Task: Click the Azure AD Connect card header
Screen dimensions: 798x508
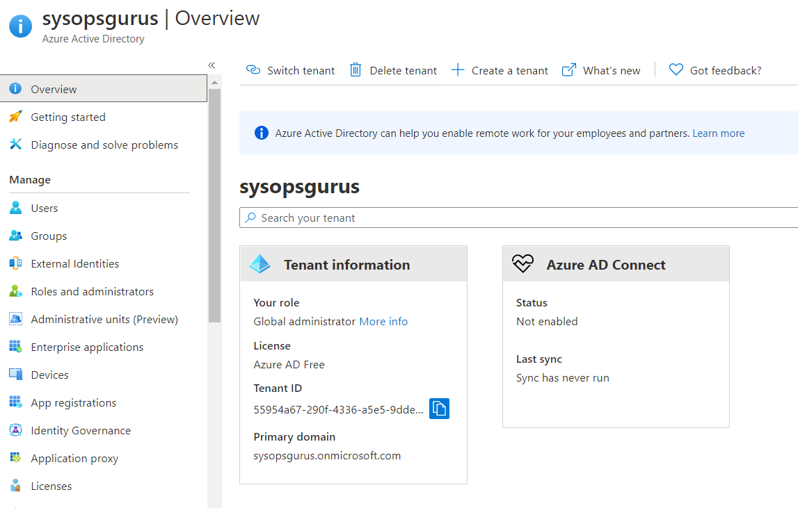Action: pos(616,264)
